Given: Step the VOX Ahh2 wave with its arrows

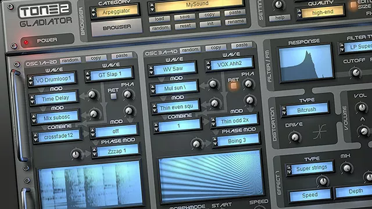Looking at the screenshot, I should tap(208, 66).
